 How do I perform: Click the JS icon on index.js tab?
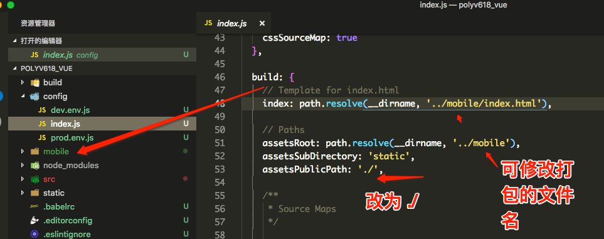click(x=208, y=23)
